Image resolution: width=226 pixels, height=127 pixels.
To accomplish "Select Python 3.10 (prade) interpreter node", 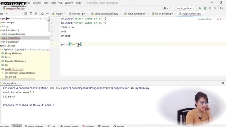I will [x=14, y=49].
